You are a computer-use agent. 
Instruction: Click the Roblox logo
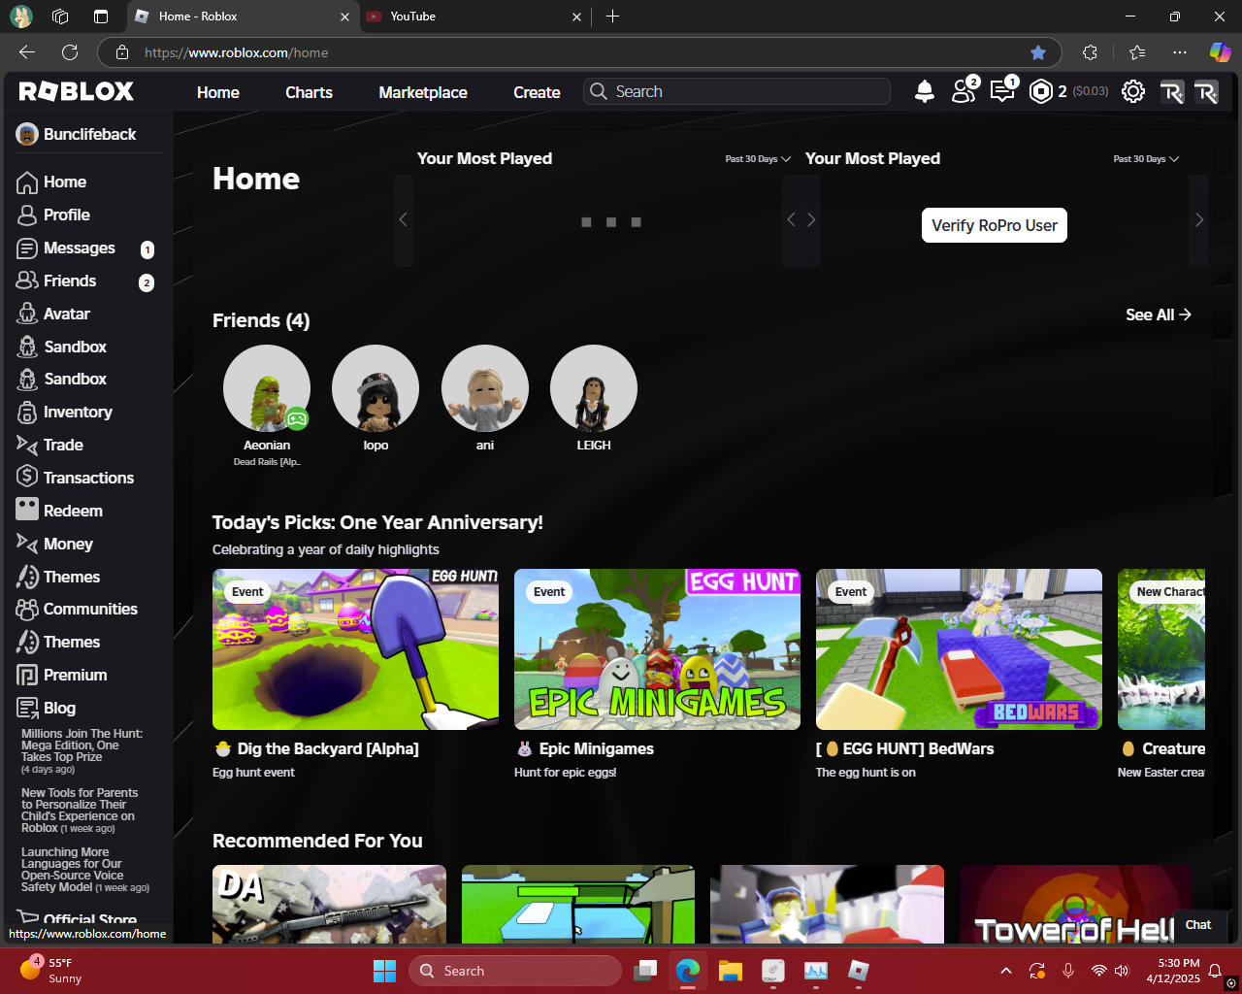tap(77, 91)
